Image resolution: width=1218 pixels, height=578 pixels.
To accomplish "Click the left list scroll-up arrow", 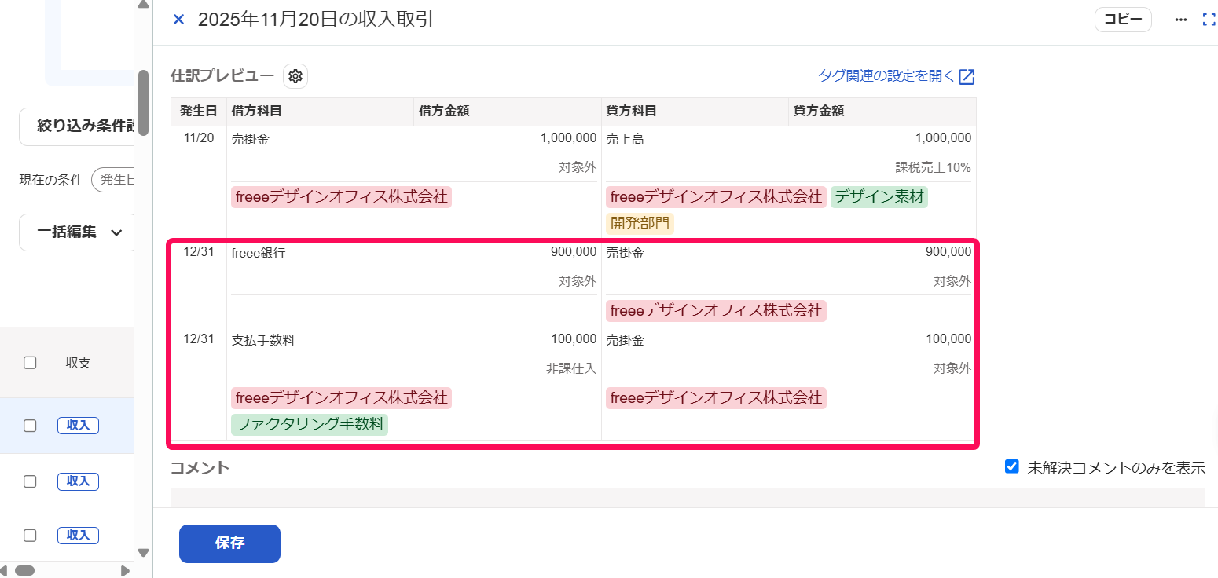I will [143, 5].
